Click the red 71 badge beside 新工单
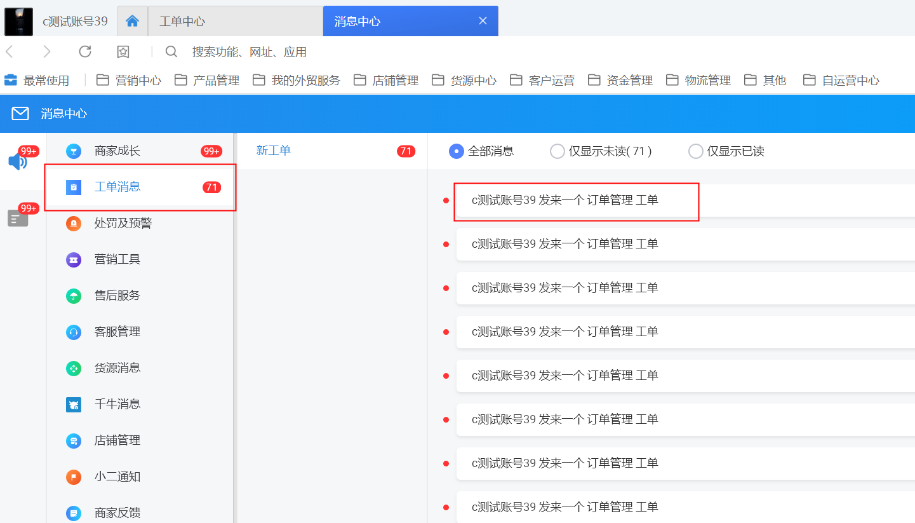Image resolution: width=915 pixels, height=523 pixels. pyautogui.click(x=406, y=151)
